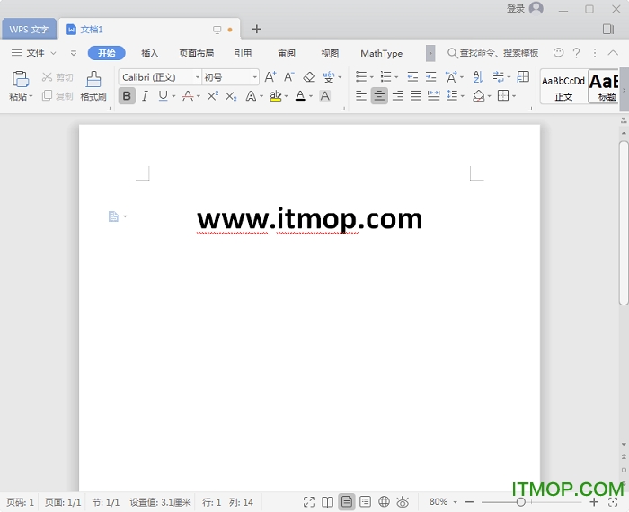Click the 登录 (Login) button
The image size is (629, 512).
(x=516, y=8)
